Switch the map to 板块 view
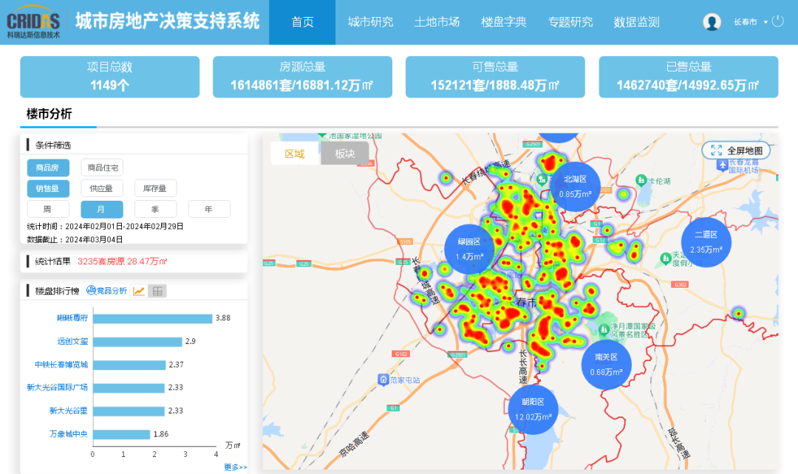798x474 pixels. (344, 154)
